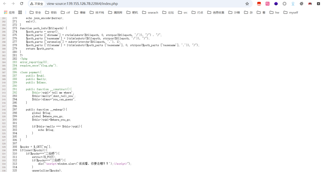Click the '$path_parts = array();' line
The width and height of the screenshot is (325, 172).
point(43,32)
